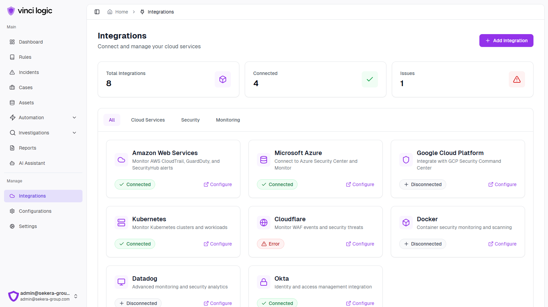
Task: Configure the Kubernetes integration
Action: pyautogui.click(x=218, y=244)
